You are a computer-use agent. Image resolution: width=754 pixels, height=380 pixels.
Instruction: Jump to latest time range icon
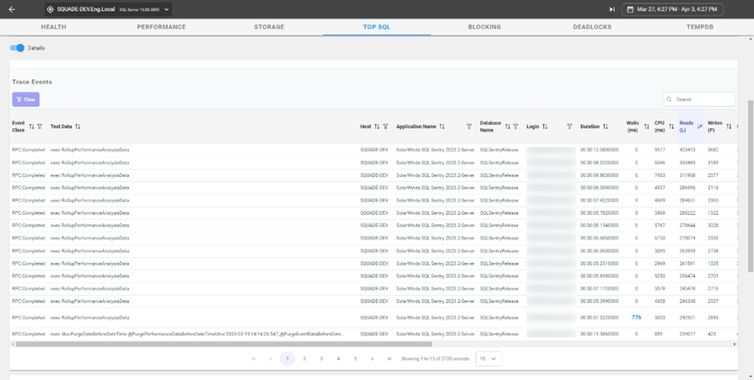612,9
